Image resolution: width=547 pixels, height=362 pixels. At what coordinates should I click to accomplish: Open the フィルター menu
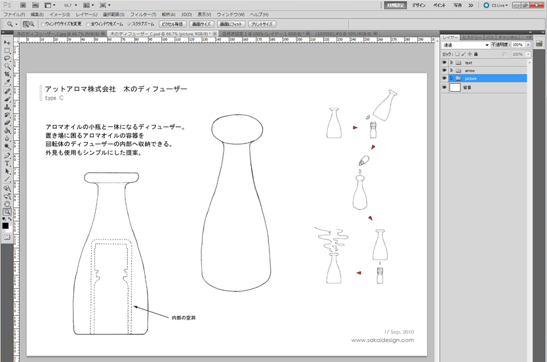point(142,14)
